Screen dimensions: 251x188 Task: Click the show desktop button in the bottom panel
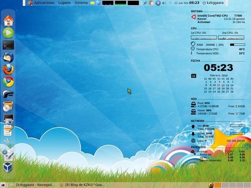pyautogui.click(x=3, y=185)
